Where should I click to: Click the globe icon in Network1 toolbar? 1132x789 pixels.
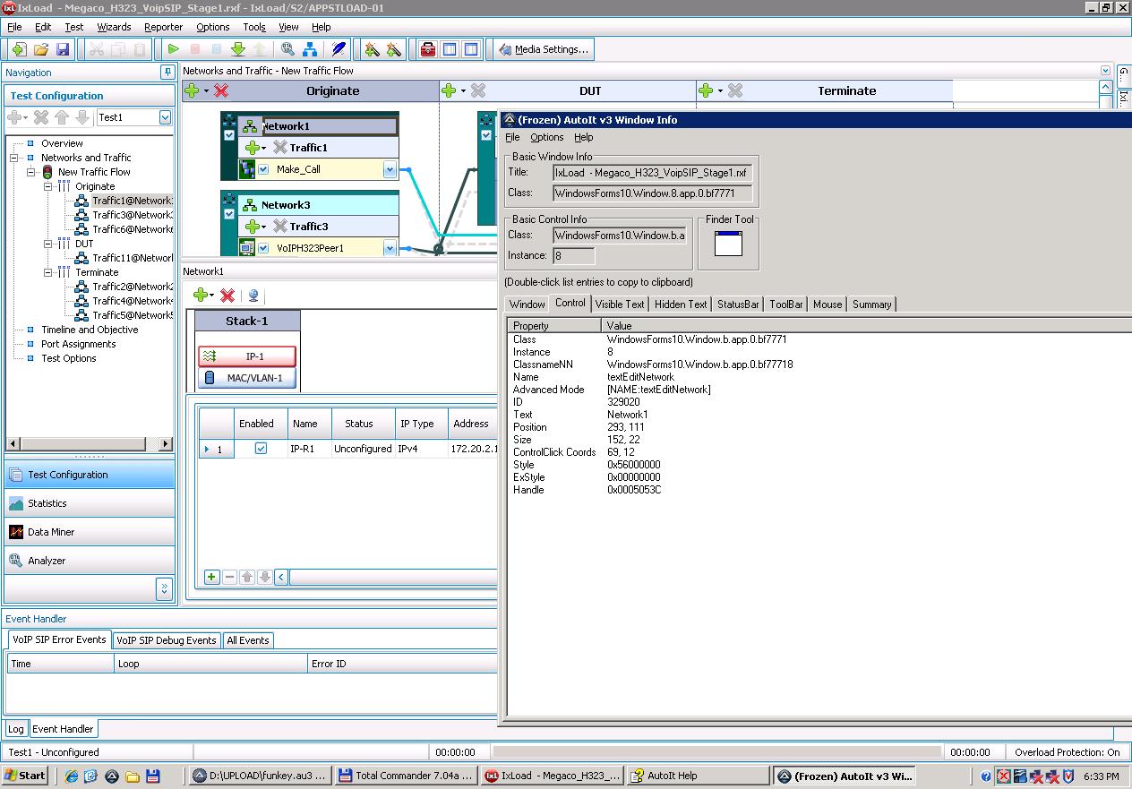253,296
